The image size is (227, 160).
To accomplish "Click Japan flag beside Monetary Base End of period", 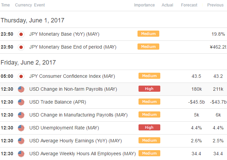I will pyautogui.click(x=21, y=47).
